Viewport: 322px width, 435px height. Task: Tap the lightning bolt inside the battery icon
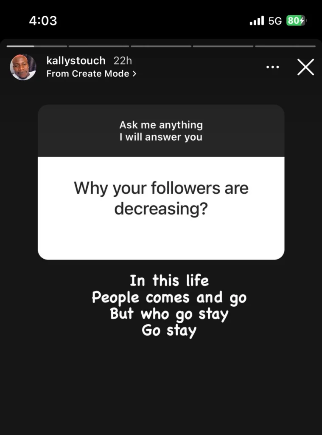tap(302, 20)
